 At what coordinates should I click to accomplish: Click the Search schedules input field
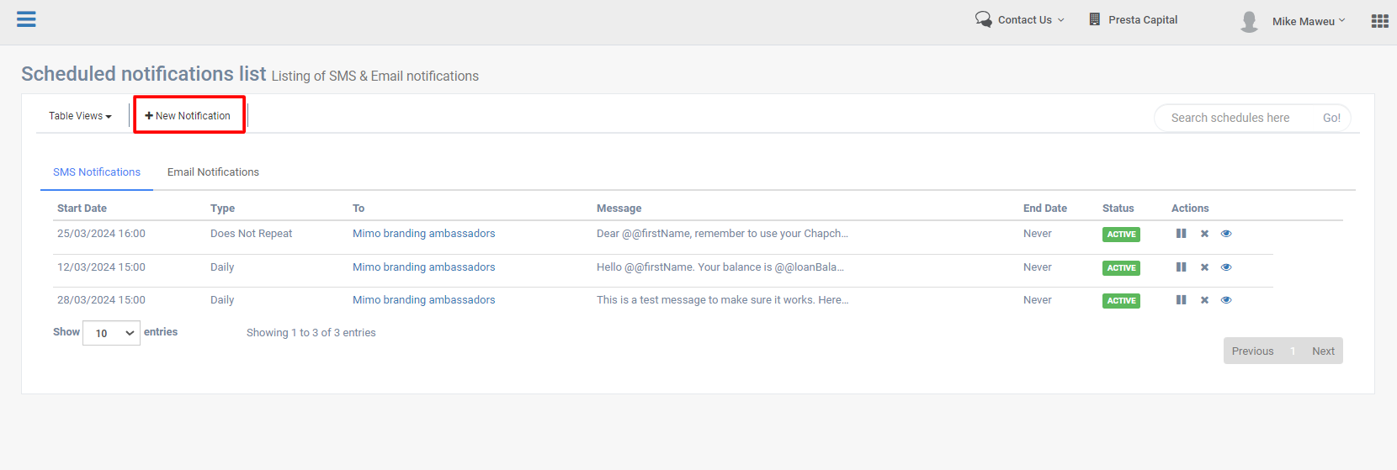(x=1237, y=118)
